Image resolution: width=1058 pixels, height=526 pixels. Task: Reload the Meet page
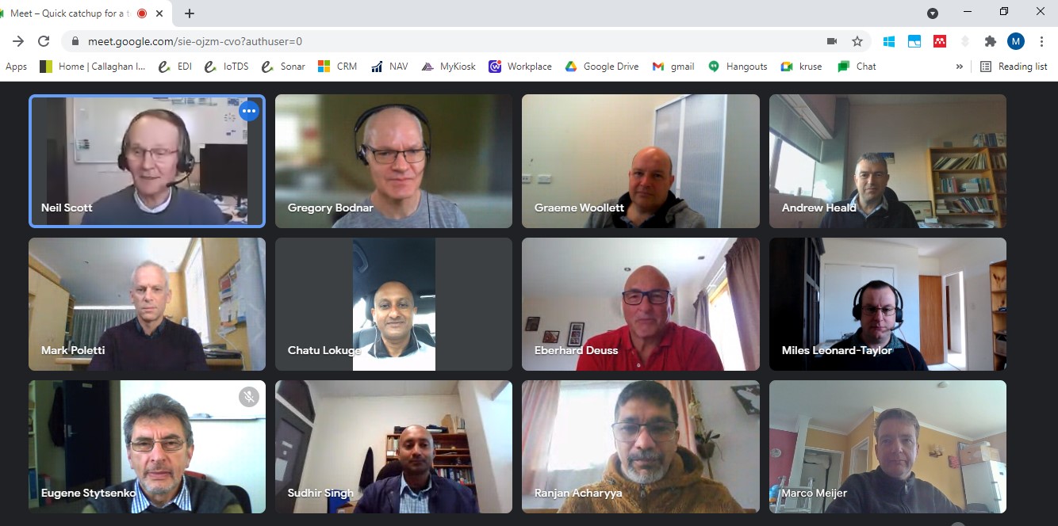44,41
